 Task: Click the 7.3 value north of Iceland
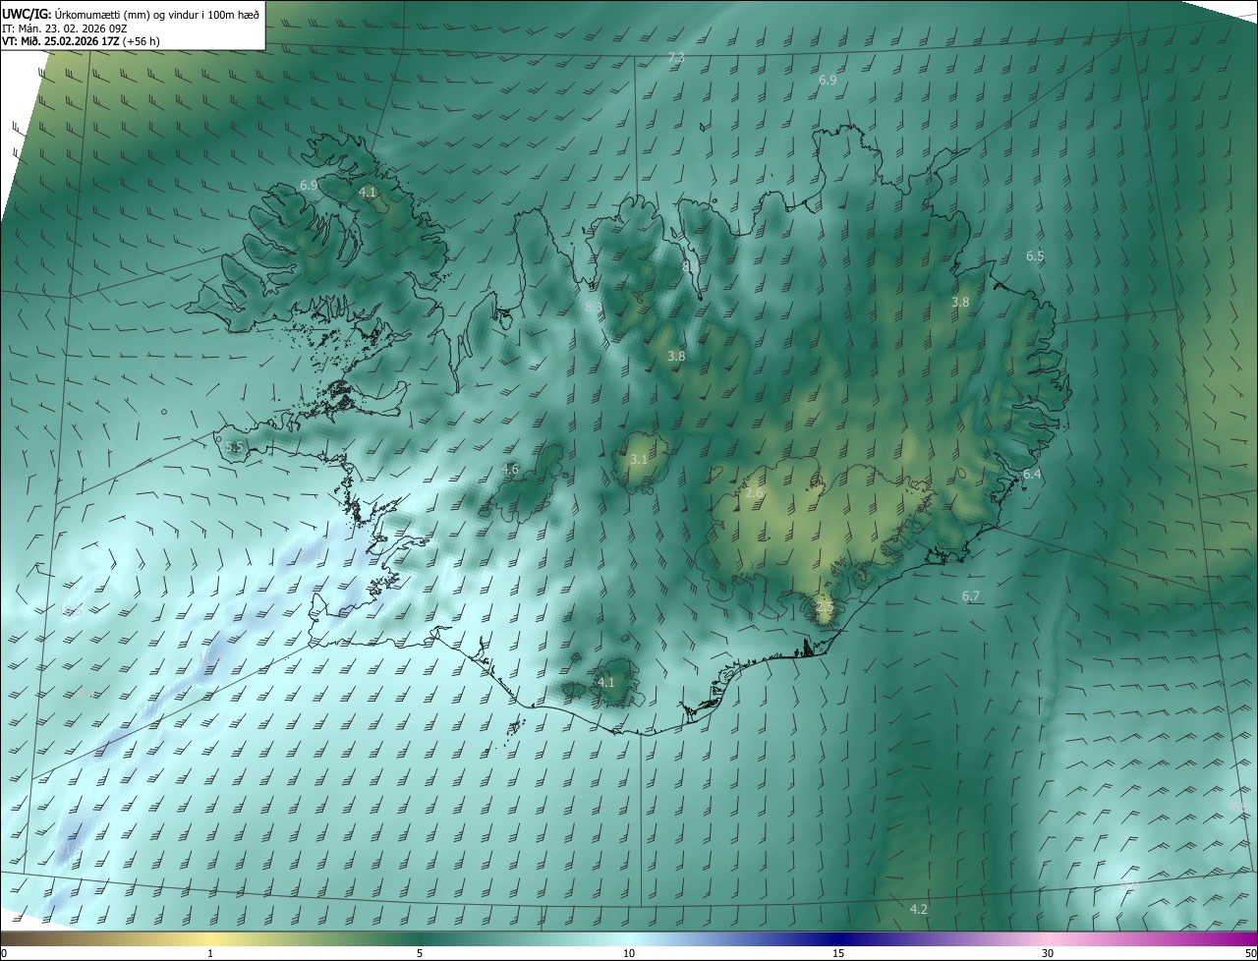[x=676, y=59]
